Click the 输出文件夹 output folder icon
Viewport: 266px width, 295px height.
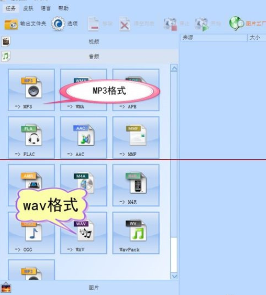click(11, 24)
